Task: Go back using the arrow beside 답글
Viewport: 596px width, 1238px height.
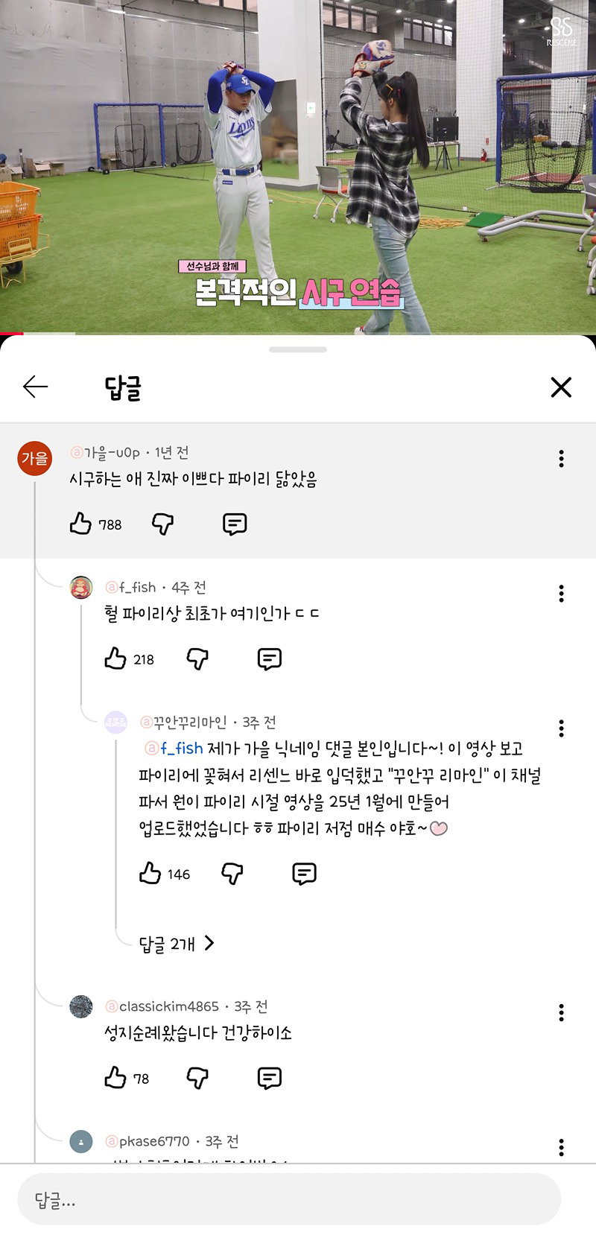Action: pos(35,387)
